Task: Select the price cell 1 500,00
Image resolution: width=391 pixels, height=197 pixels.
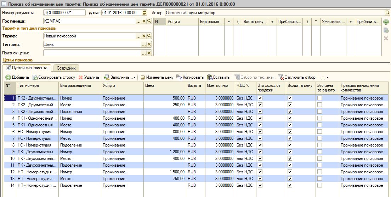Action: (165, 172)
